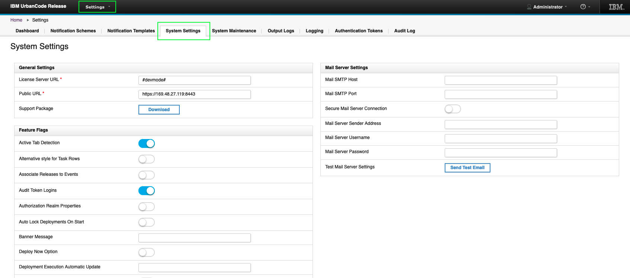Viewport: 630px width, 278px height.
Task: Open the Settings dropdown in top bar
Action: [x=97, y=7]
